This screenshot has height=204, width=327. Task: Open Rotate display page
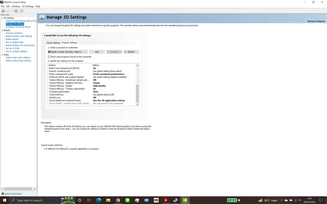pyautogui.click(x=12, y=39)
